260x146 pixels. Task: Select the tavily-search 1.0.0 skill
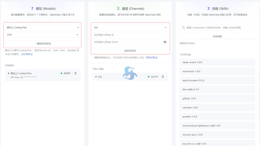click(x=217, y=62)
